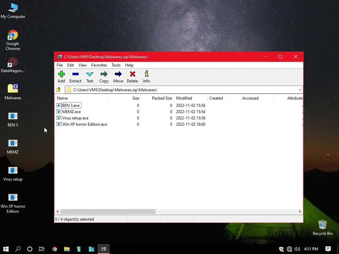339x254 pixels.
Task: Open Task View from the taskbar
Action: coord(41,249)
